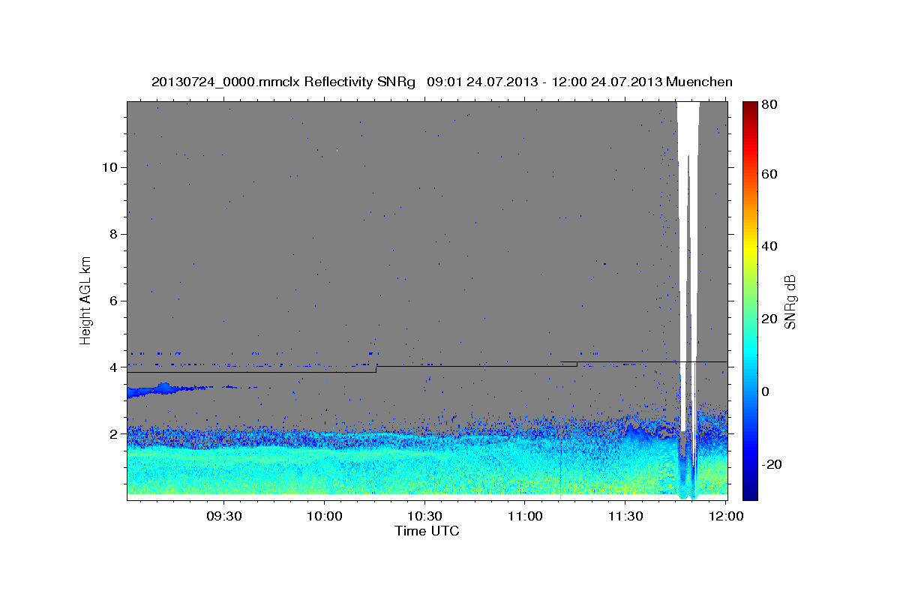Click the 11:30 time tick label
The height and width of the screenshot is (600, 900).
click(625, 517)
